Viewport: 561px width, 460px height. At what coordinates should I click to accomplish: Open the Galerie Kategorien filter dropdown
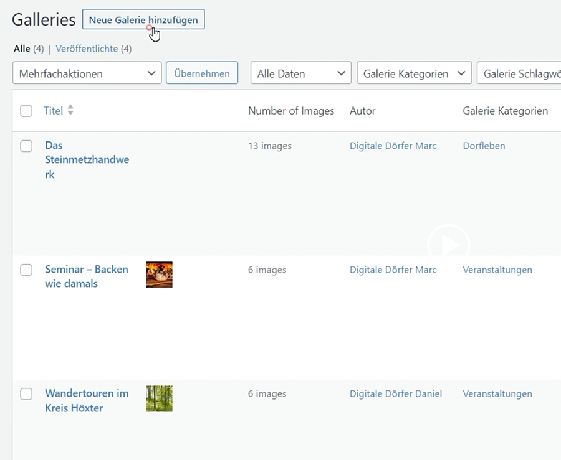tap(413, 73)
